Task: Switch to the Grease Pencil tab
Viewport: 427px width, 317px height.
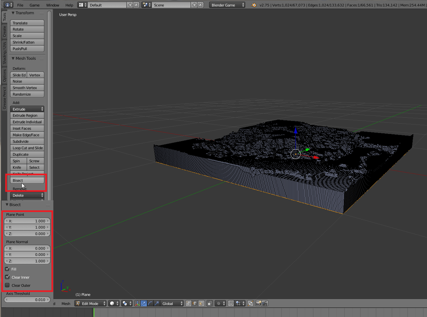Action: [5, 98]
